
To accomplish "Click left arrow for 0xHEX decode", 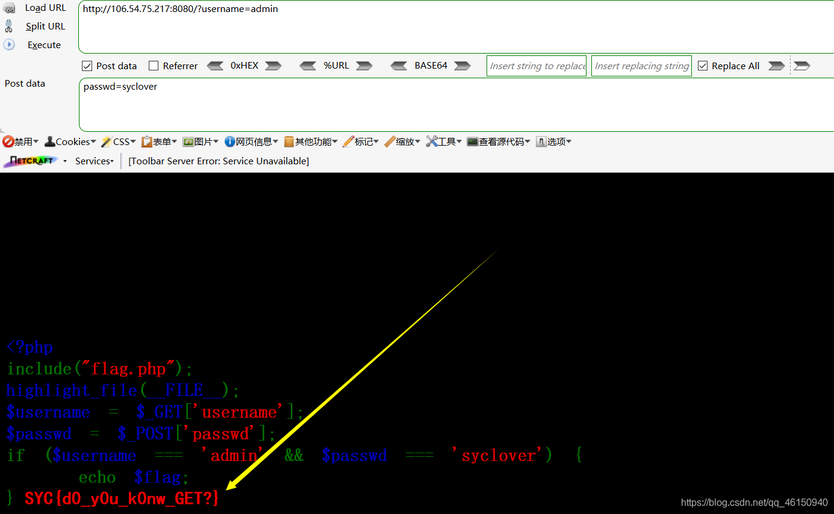I will click(x=215, y=66).
